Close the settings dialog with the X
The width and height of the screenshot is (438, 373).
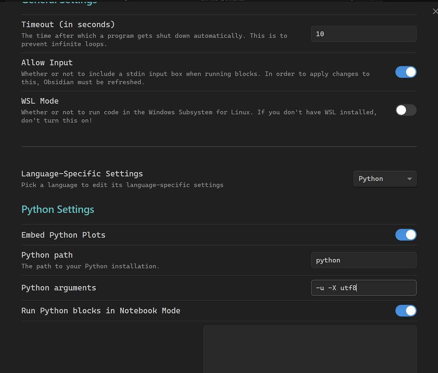point(435,11)
